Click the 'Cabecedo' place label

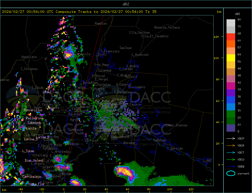point(34,123)
